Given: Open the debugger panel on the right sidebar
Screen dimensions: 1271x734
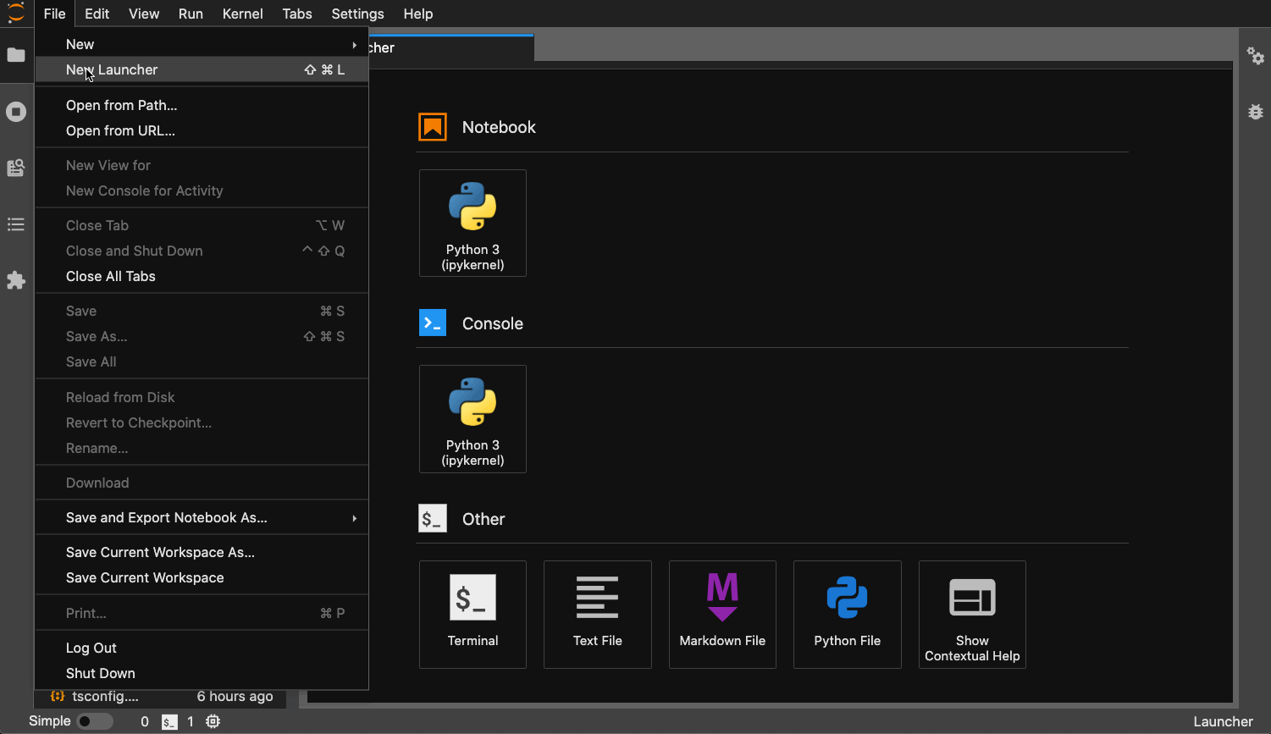Looking at the screenshot, I should point(1256,111).
